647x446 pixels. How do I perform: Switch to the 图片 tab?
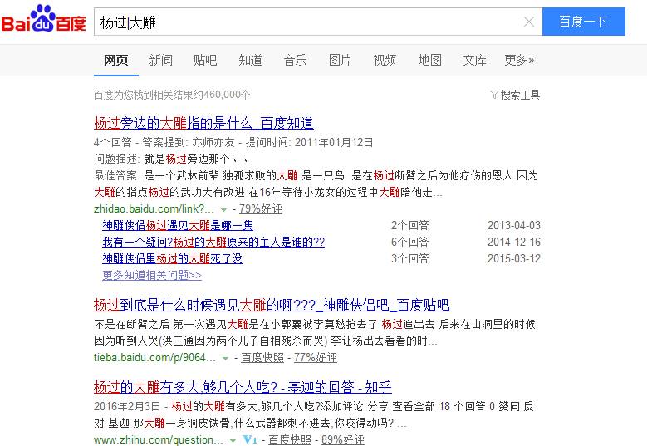tap(340, 61)
